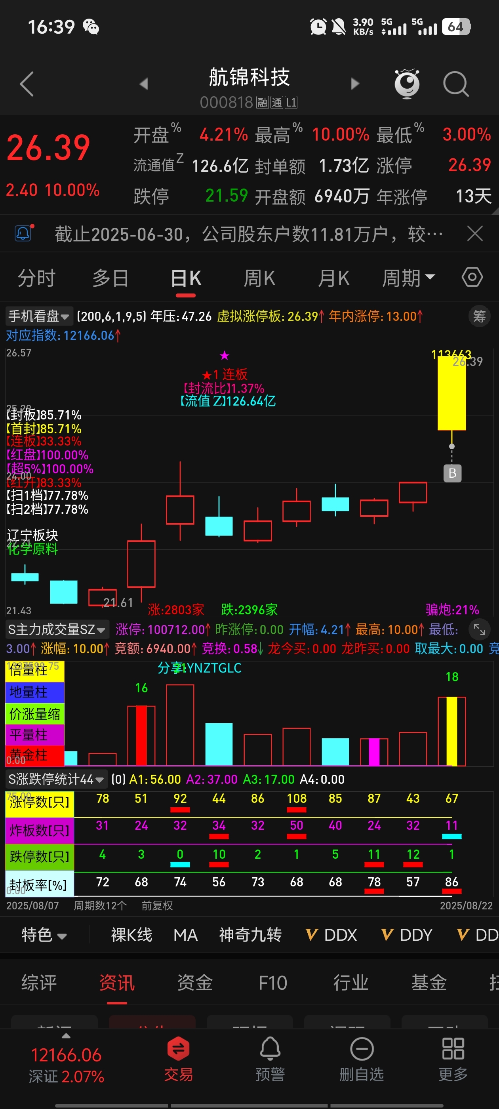Viewport: 499px width, 1109px height.
Task: Open 更多 grid icon in bottom bar
Action: (453, 1059)
